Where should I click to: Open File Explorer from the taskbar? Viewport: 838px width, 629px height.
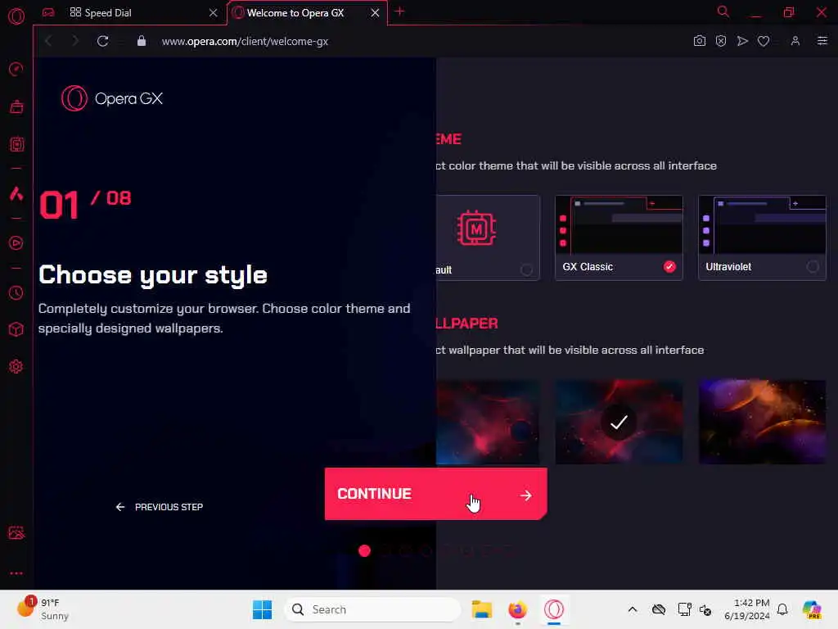481,609
